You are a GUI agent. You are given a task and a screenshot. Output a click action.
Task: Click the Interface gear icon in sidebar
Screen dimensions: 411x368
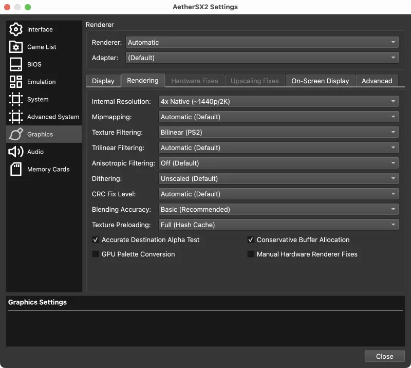tap(16, 29)
